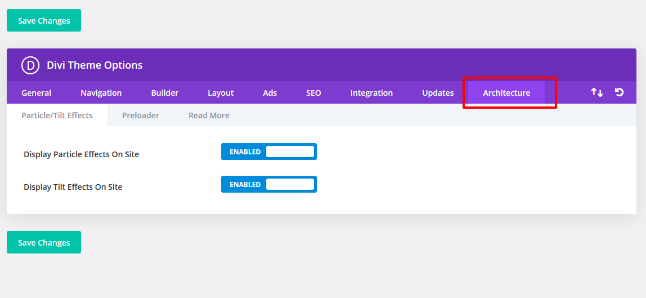
Task: Open the General tab
Action: 36,93
